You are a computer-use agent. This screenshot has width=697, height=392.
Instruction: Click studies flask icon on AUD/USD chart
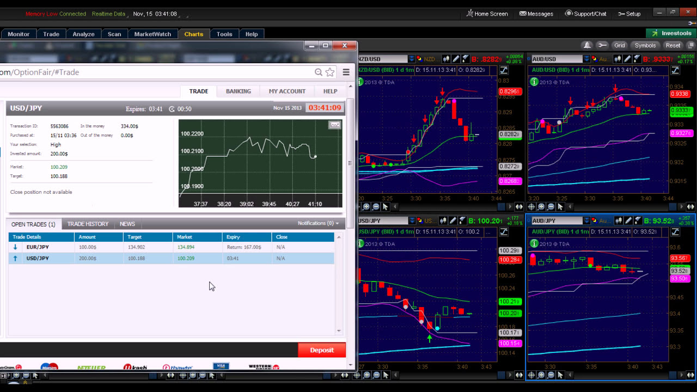click(636, 59)
